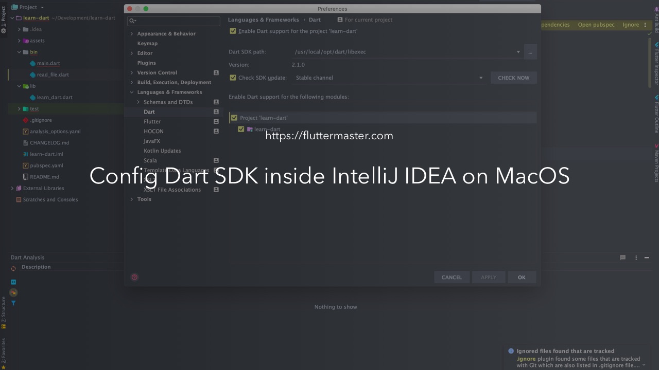Expand Version Control settings category
This screenshot has width=659, height=370.
tap(132, 73)
